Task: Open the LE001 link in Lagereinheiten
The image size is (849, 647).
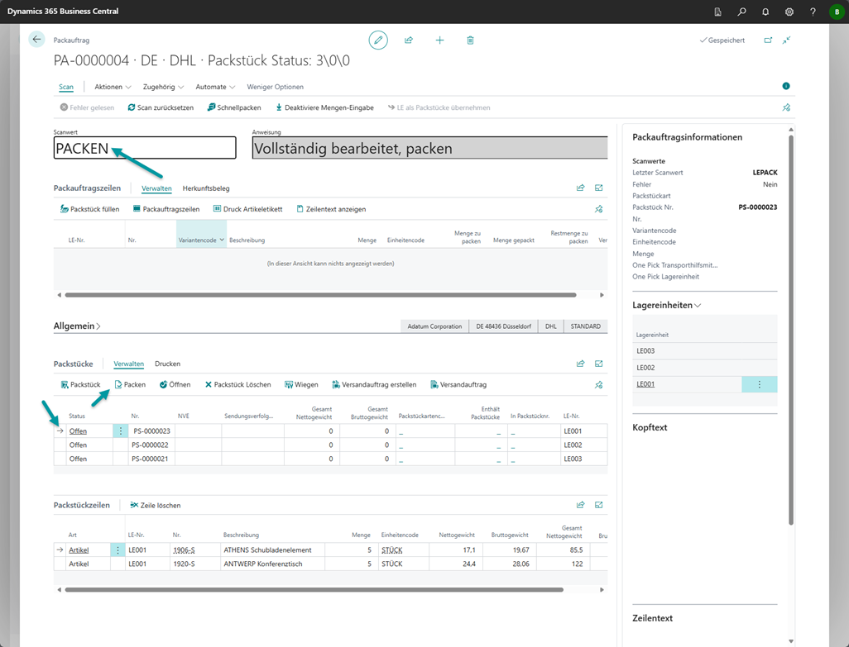Action: [645, 384]
